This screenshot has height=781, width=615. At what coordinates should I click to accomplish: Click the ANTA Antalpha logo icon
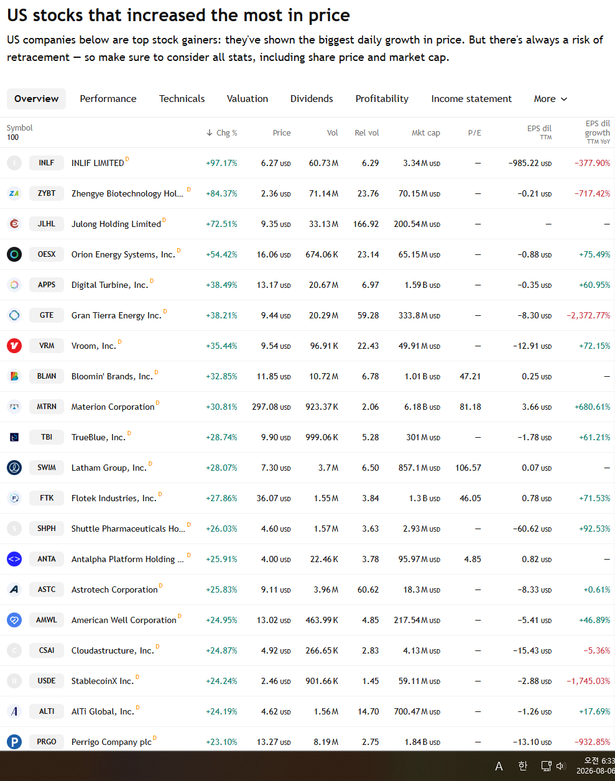(14, 559)
